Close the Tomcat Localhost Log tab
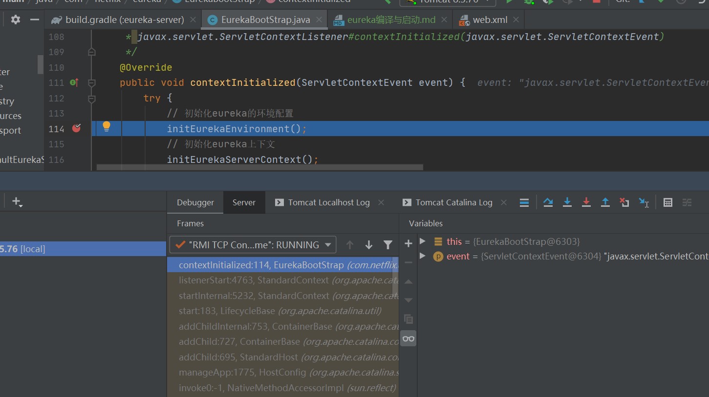709x397 pixels. point(381,202)
